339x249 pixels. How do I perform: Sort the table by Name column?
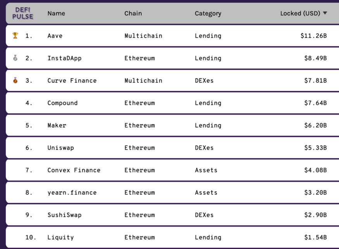coord(56,13)
